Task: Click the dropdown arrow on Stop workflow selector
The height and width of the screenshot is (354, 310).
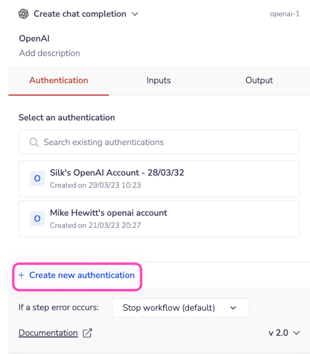Action: tap(232, 307)
